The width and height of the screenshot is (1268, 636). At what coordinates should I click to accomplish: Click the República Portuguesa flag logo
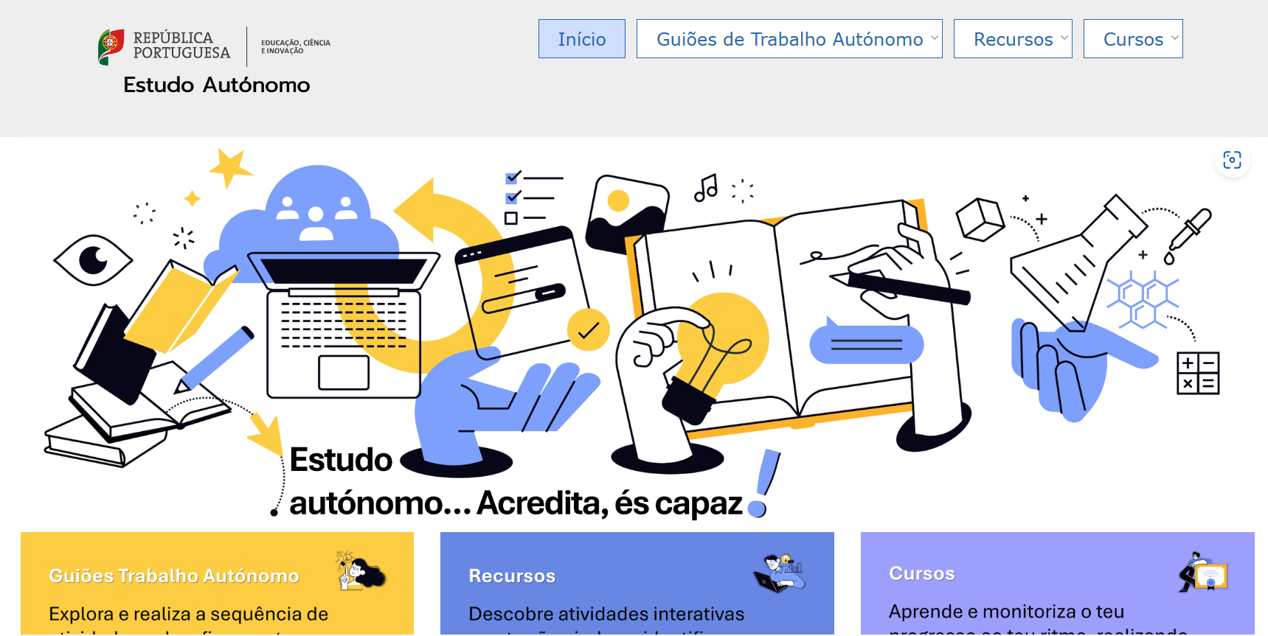(x=111, y=46)
